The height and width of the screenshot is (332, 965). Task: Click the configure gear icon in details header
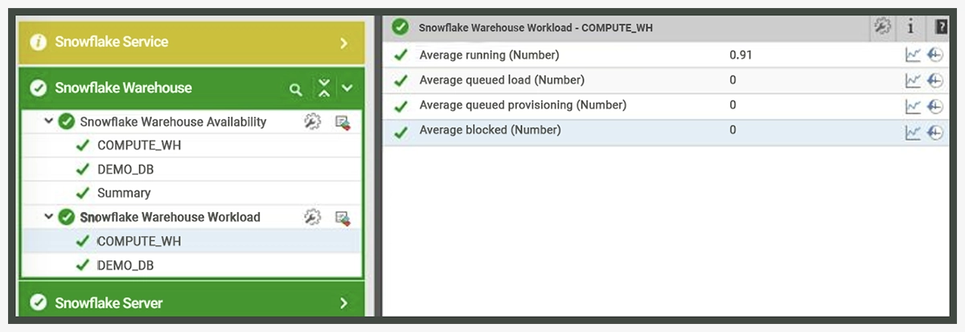[x=882, y=27]
